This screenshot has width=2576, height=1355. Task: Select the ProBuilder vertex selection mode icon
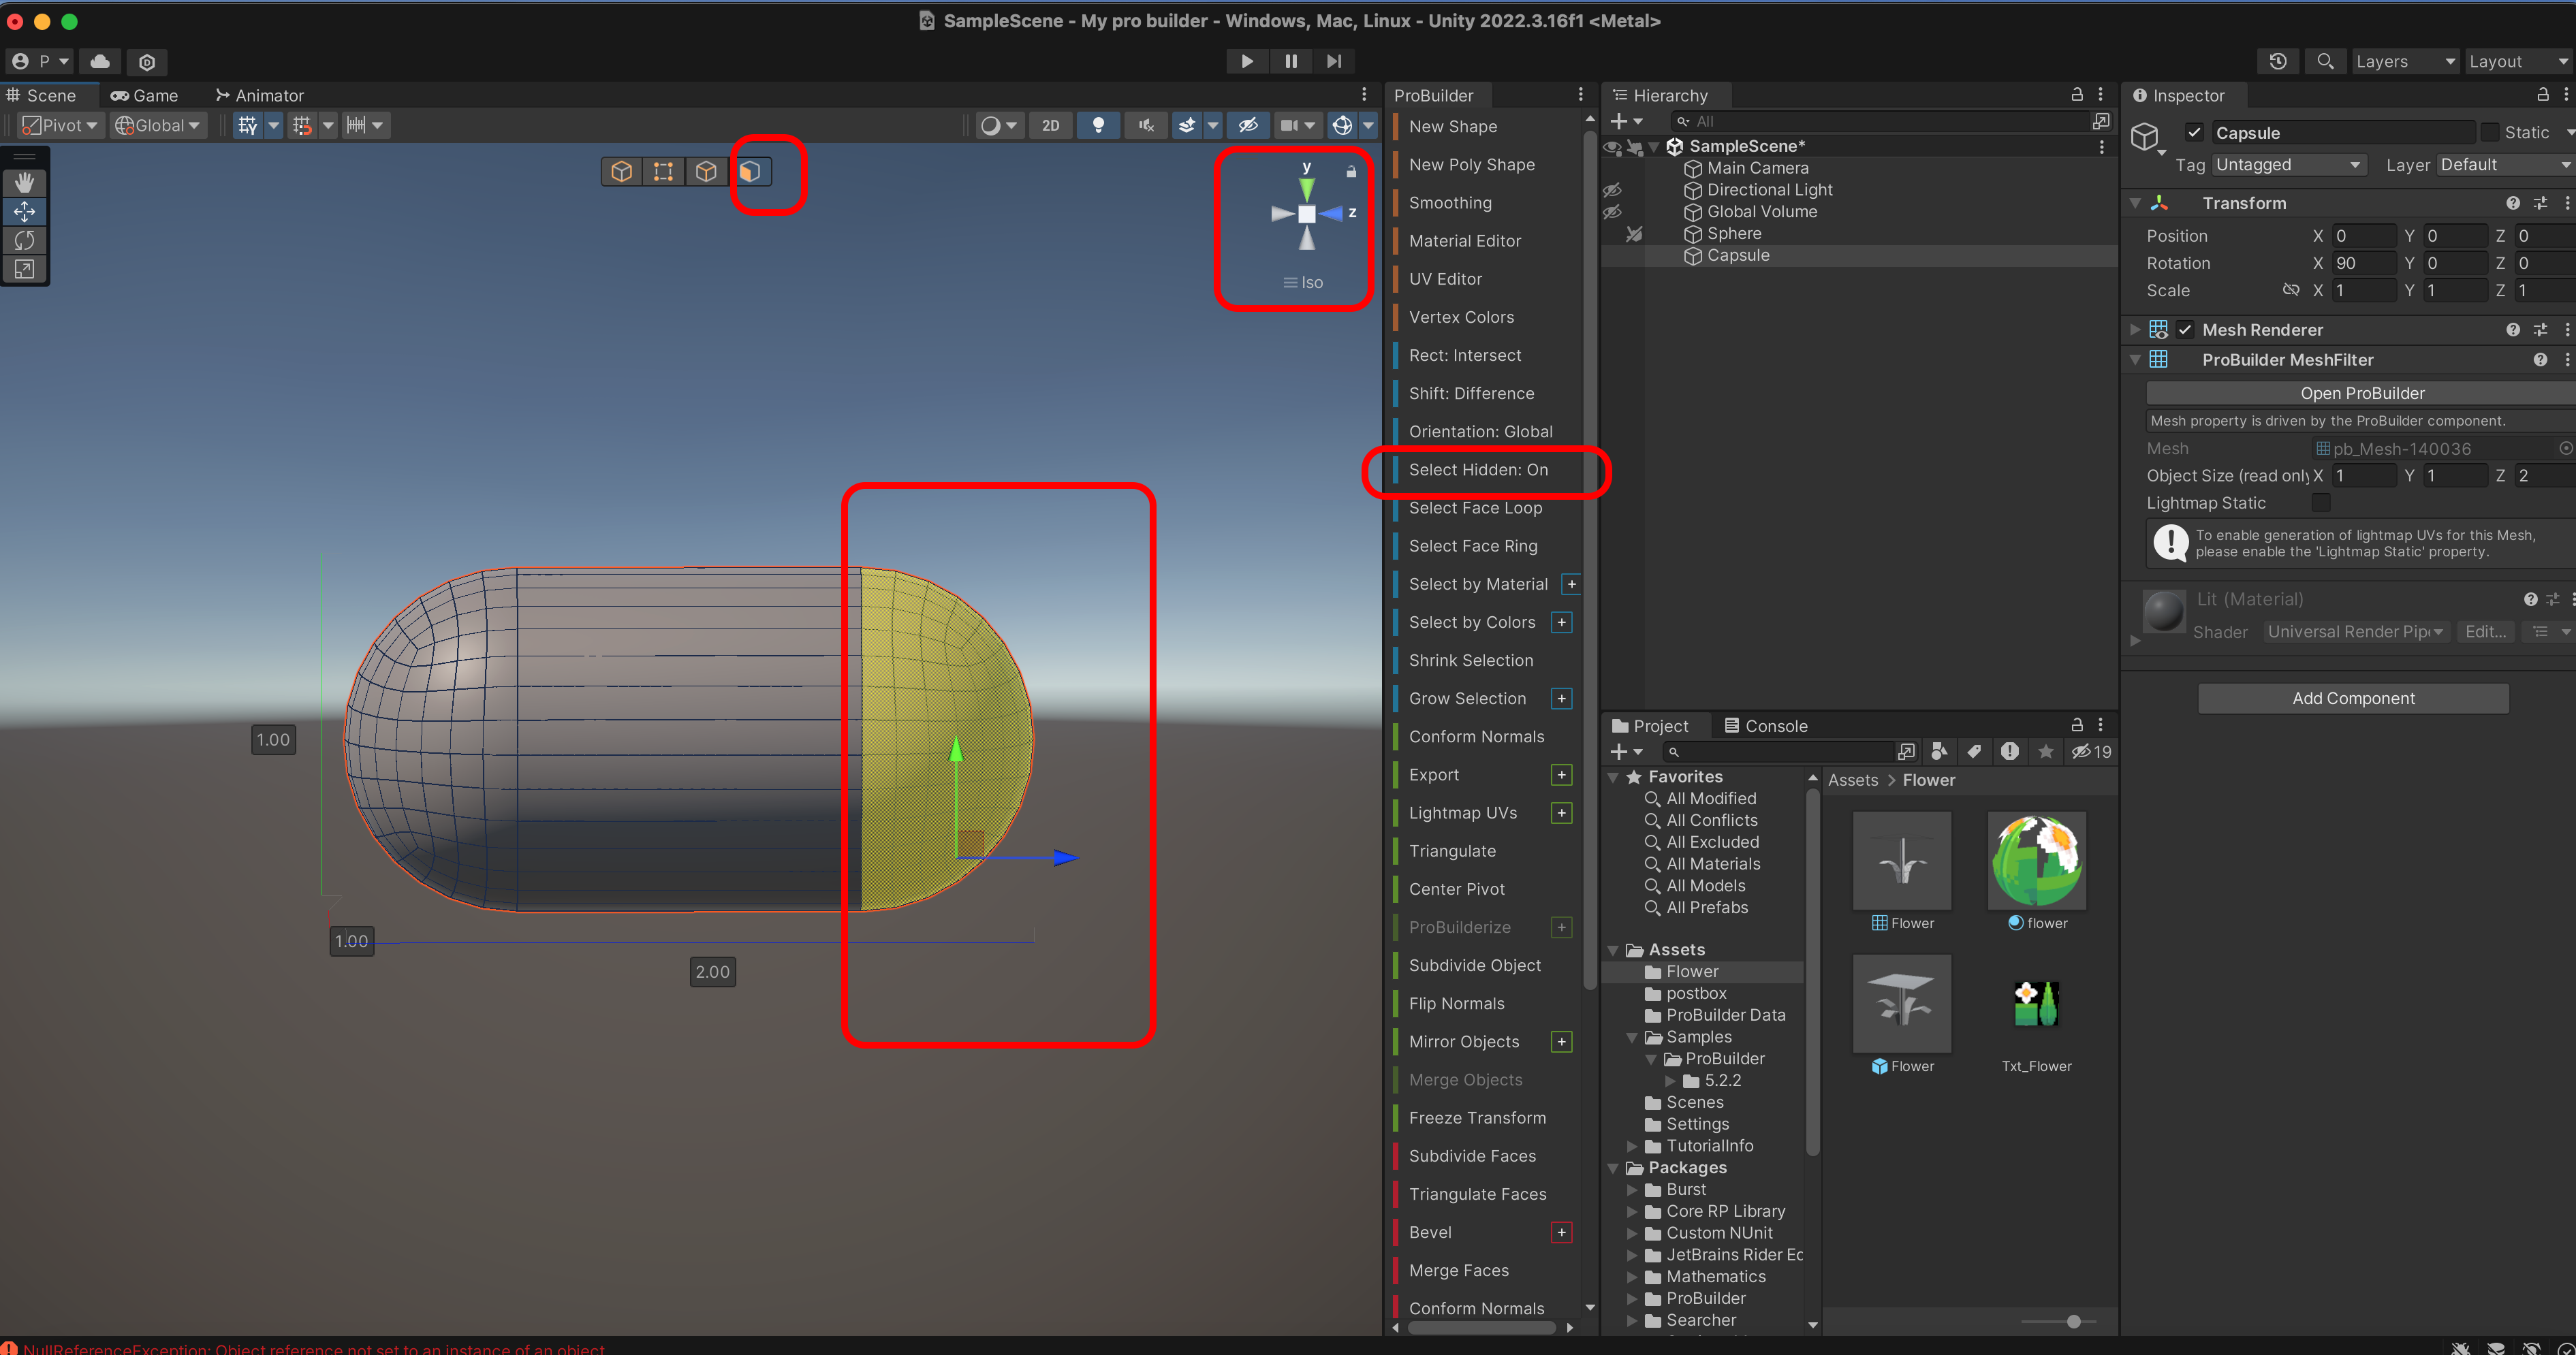point(663,171)
